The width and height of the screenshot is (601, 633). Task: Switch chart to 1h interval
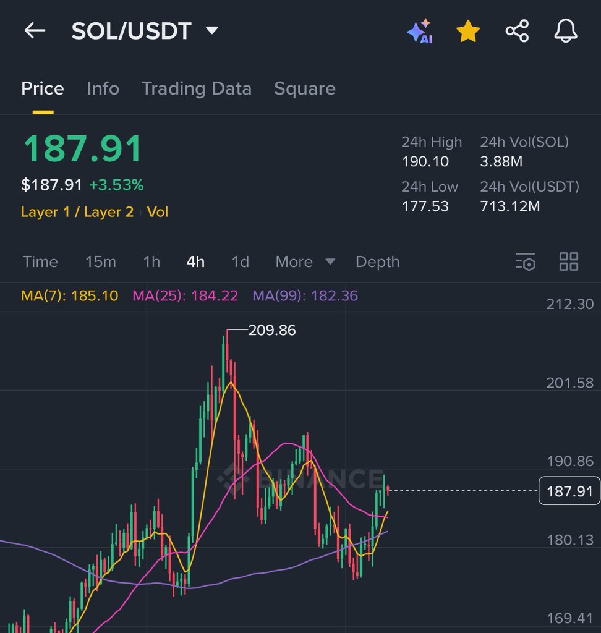click(151, 262)
